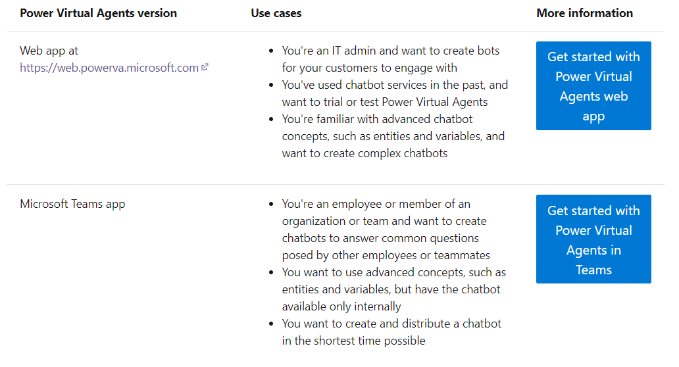
Task: Click the external link icon after powerva URL
Action: pyautogui.click(x=205, y=67)
